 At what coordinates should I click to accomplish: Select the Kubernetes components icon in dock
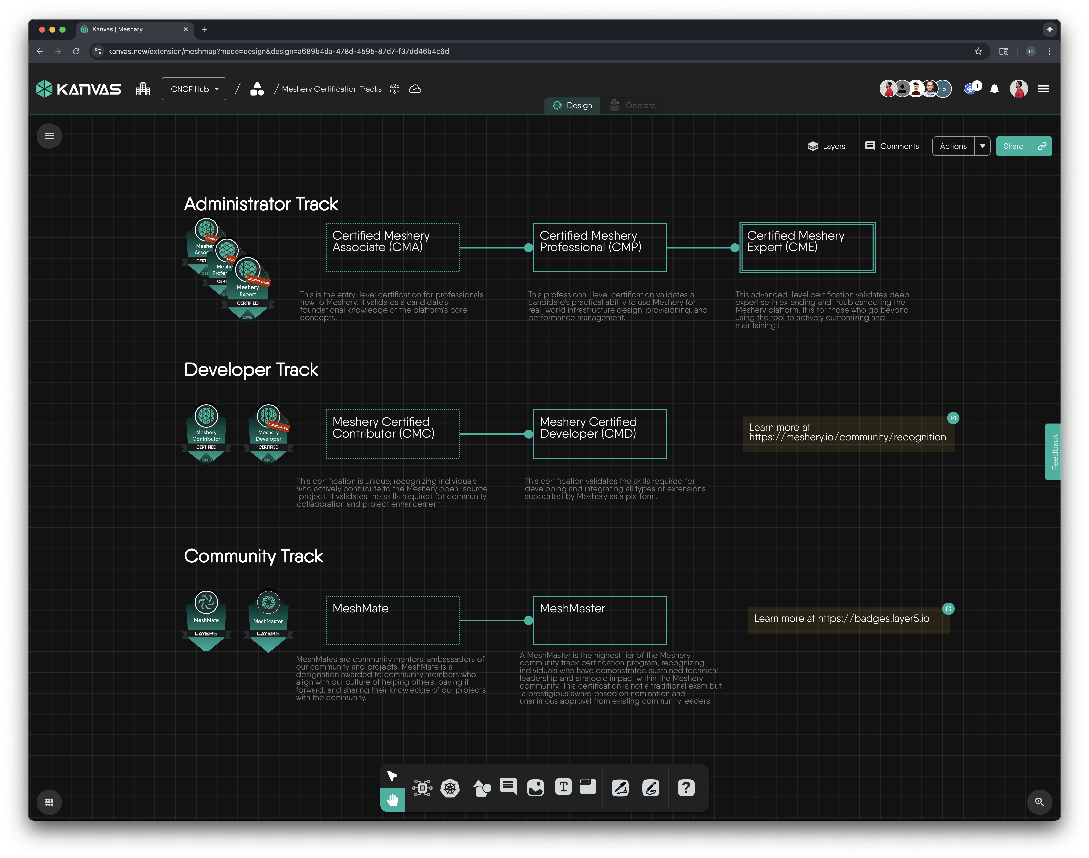pos(450,788)
